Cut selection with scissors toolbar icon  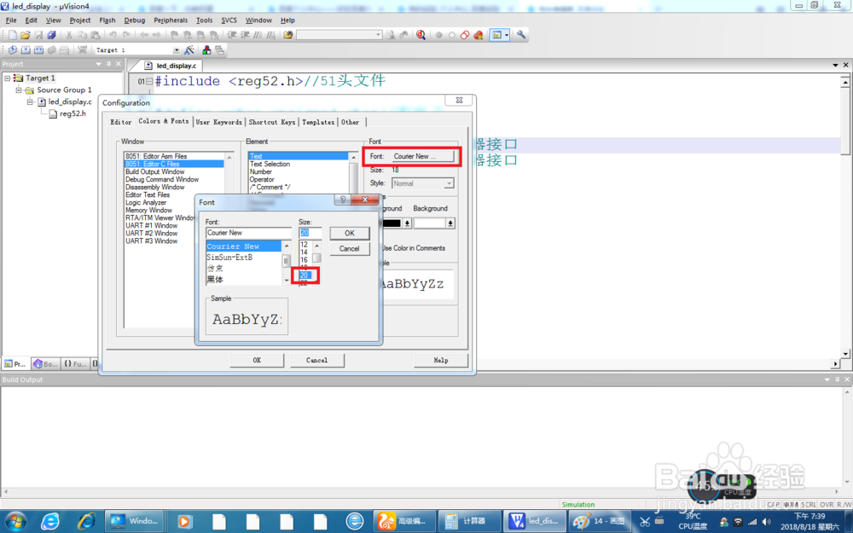[x=69, y=35]
